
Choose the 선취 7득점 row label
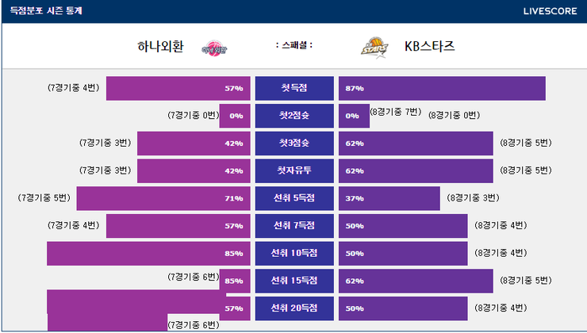pyautogui.click(x=293, y=226)
